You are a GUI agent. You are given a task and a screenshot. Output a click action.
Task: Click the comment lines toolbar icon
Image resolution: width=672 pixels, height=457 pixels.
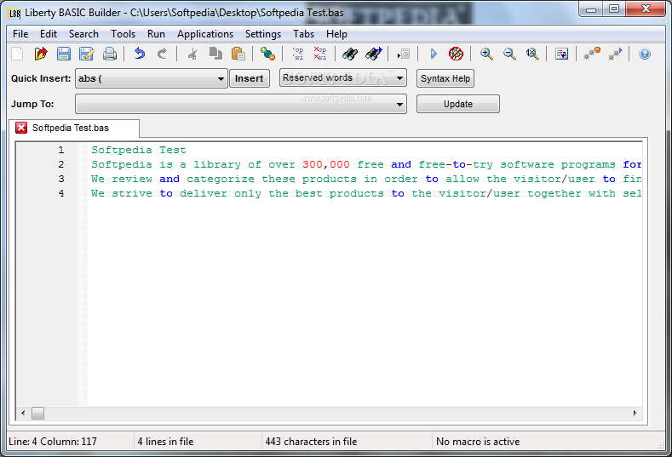pos(298,54)
